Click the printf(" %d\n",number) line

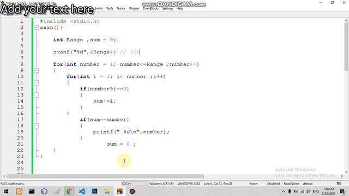[x=131, y=132]
